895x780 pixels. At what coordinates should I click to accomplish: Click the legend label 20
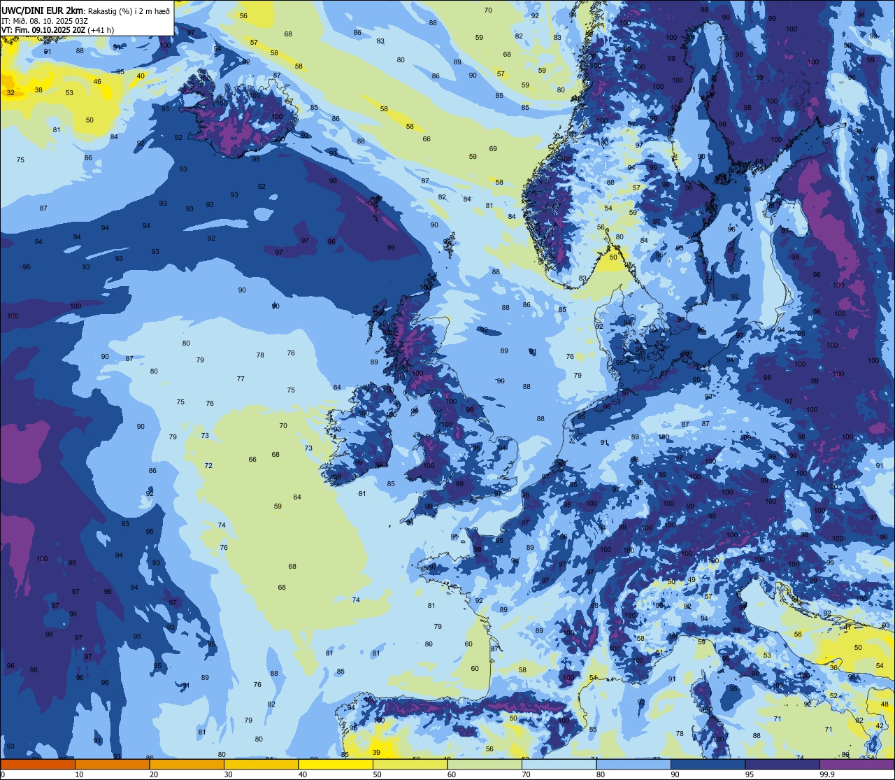click(x=153, y=774)
